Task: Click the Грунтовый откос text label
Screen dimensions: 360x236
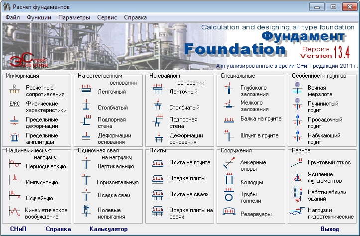Action: tap(329, 162)
